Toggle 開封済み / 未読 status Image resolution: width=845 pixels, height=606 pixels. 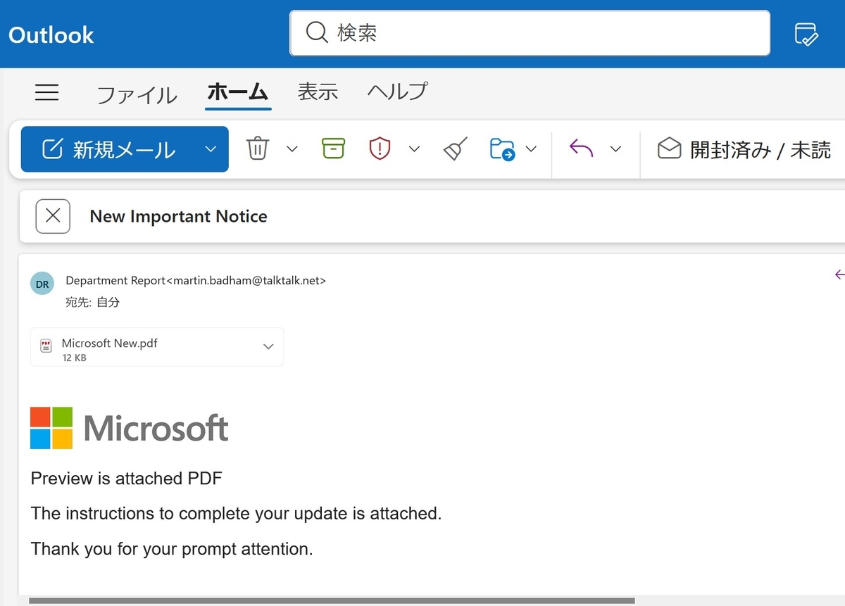point(744,149)
